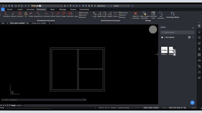
Task: Click Delete 2D Constraints red X
Action: click(x=135, y=15)
